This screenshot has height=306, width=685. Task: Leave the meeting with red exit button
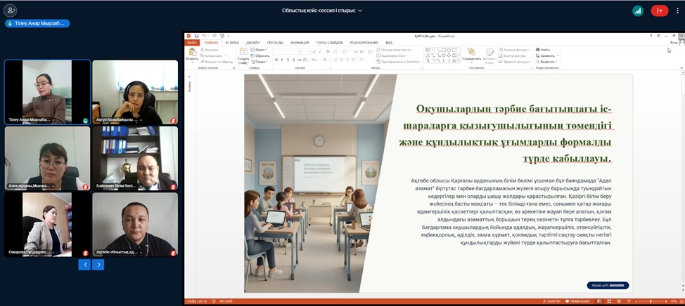pyautogui.click(x=659, y=11)
